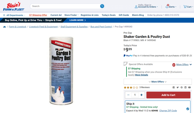Open the Alerts bell icon
The height and width of the screenshot is (113, 194).
(x=167, y=6)
